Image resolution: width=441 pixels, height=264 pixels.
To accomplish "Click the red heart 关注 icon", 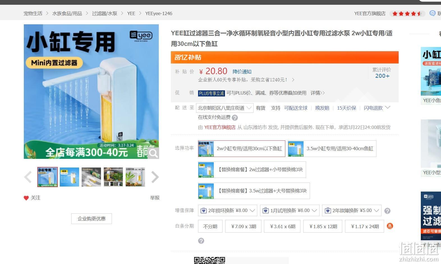I will pos(26,198).
